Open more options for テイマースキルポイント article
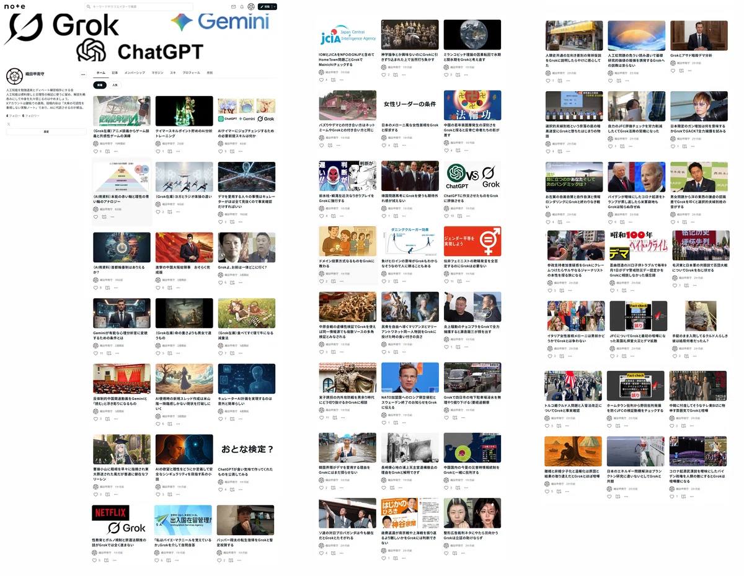This screenshot has width=744, height=576. (178, 151)
